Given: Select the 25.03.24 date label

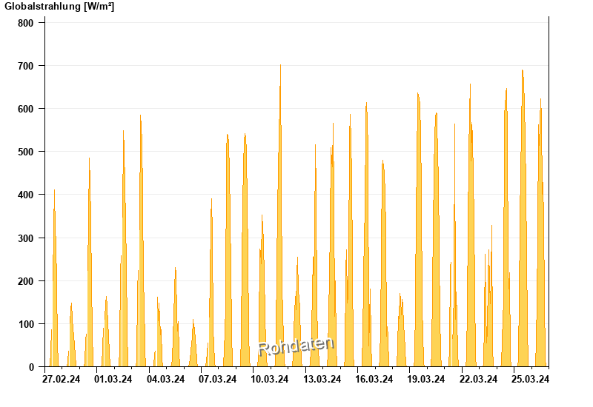Looking at the screenshot, I should click(x=530, y=379).
